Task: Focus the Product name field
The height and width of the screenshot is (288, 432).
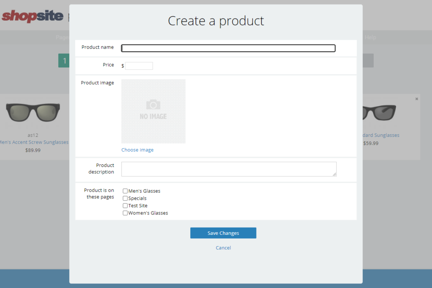Action: (228, 48)
